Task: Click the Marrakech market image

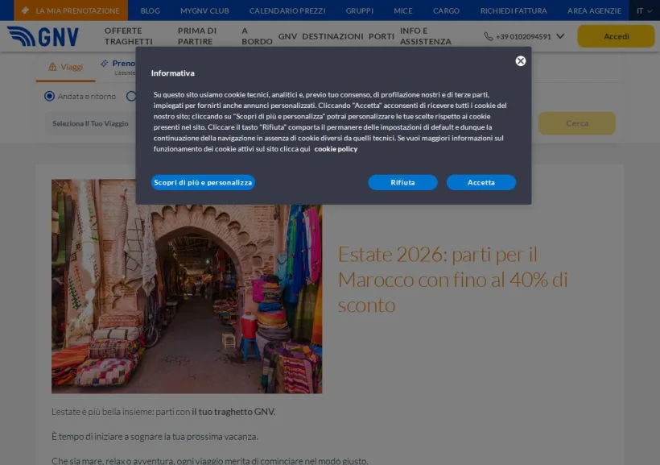Action: (x=187, y=287)
